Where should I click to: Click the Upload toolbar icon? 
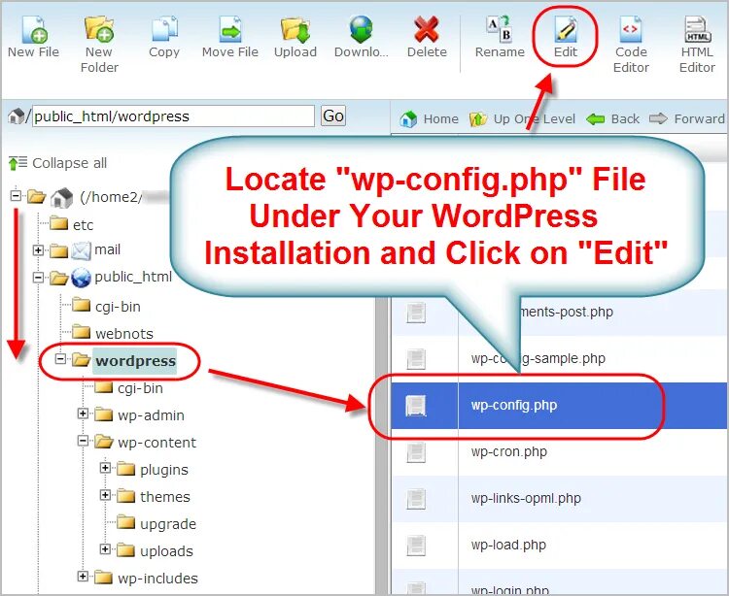(295, 30)
